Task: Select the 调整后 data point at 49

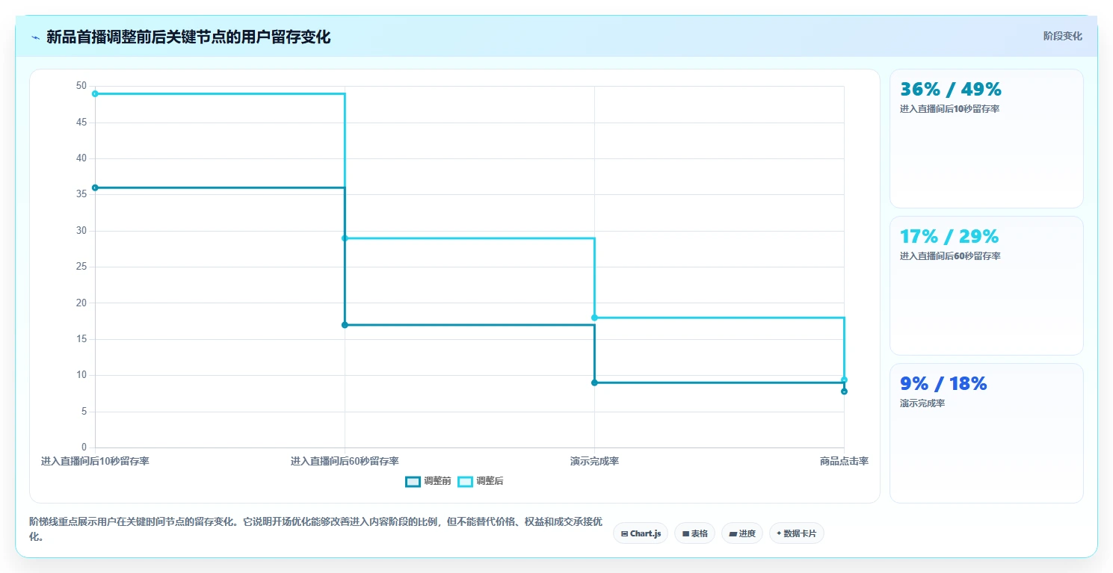Action: 95,93
